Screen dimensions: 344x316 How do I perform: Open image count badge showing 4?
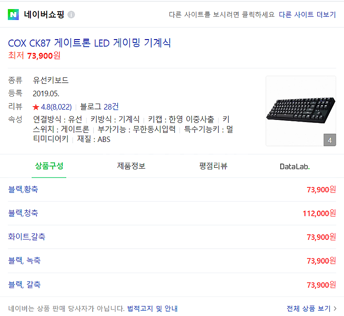[x=330, y=140]
